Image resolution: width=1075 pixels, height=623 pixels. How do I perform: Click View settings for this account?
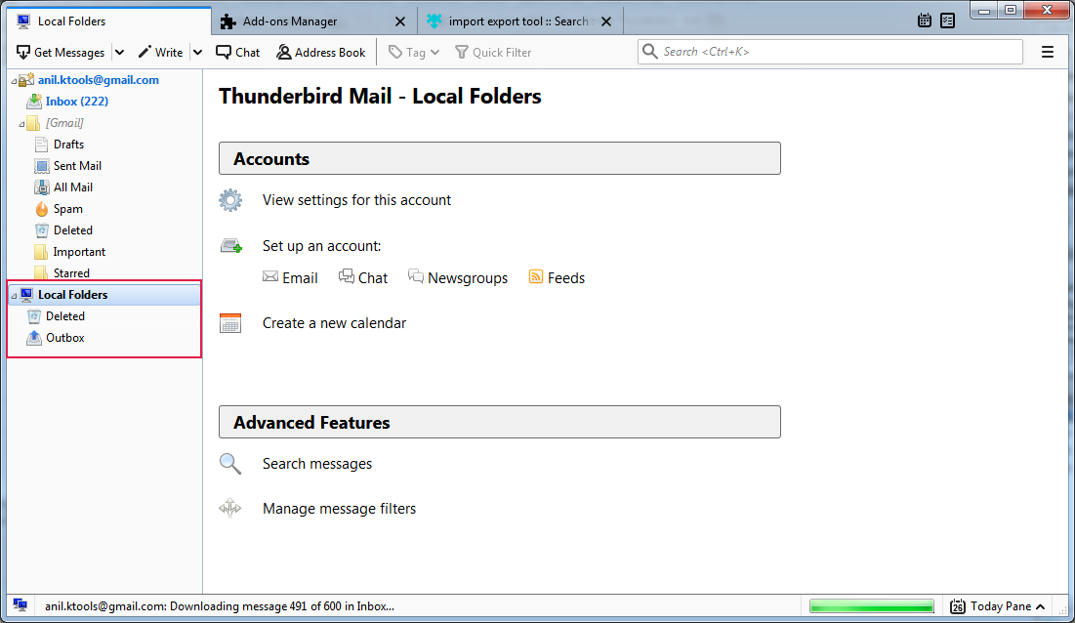[x=356, y=200]
